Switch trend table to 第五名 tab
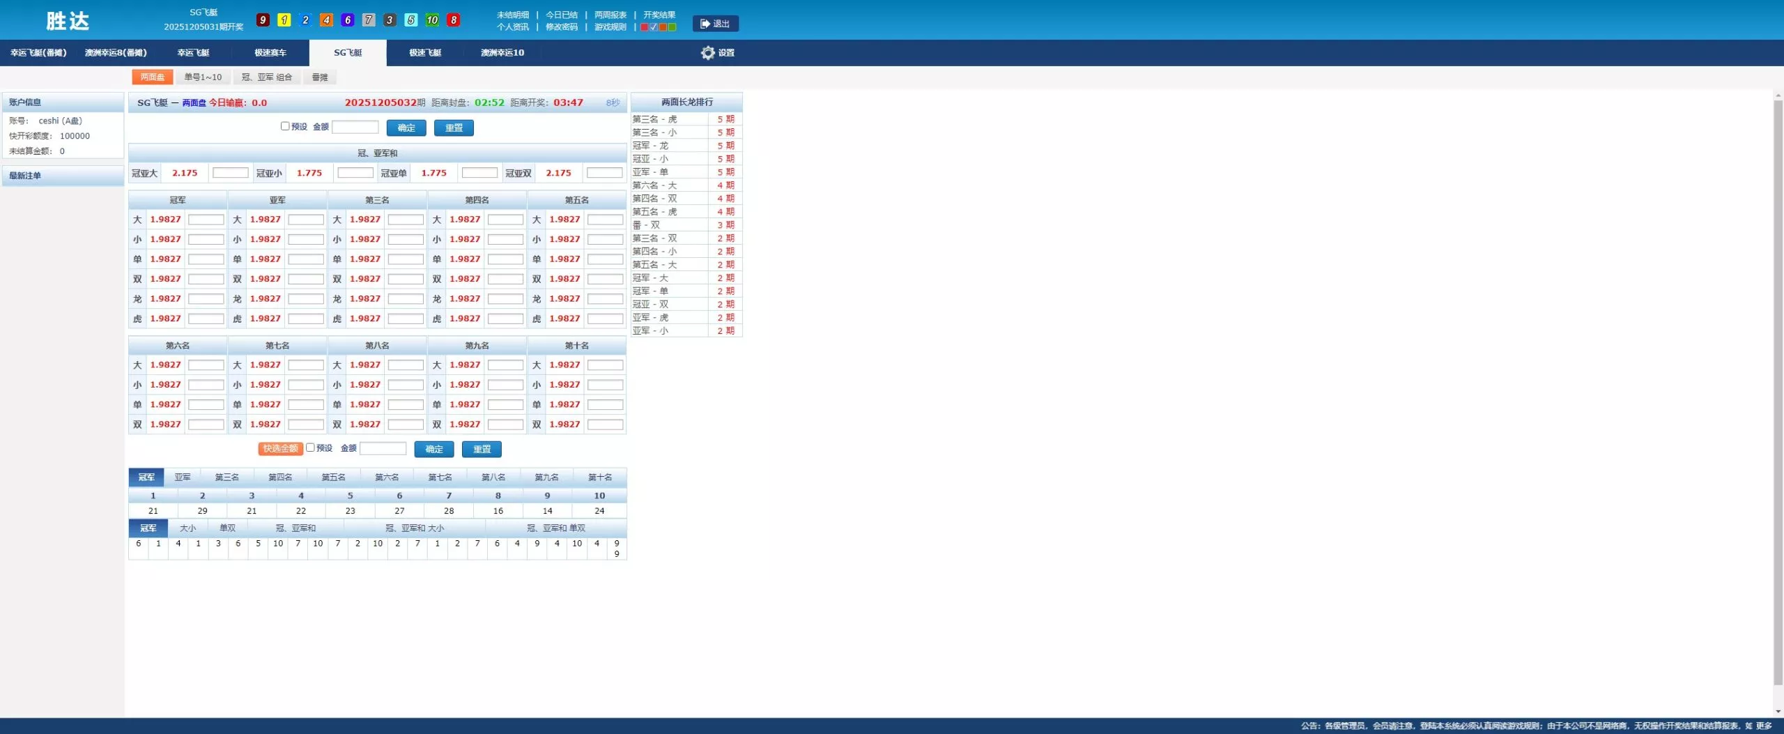This screenshot has width=1784, height=734. (333, 477)
